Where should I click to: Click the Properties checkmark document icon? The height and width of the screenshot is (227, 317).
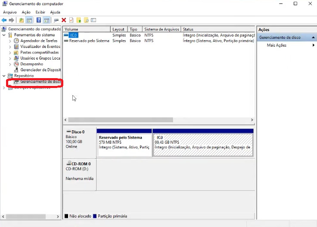pyautogui.click(x=71, y=20)
